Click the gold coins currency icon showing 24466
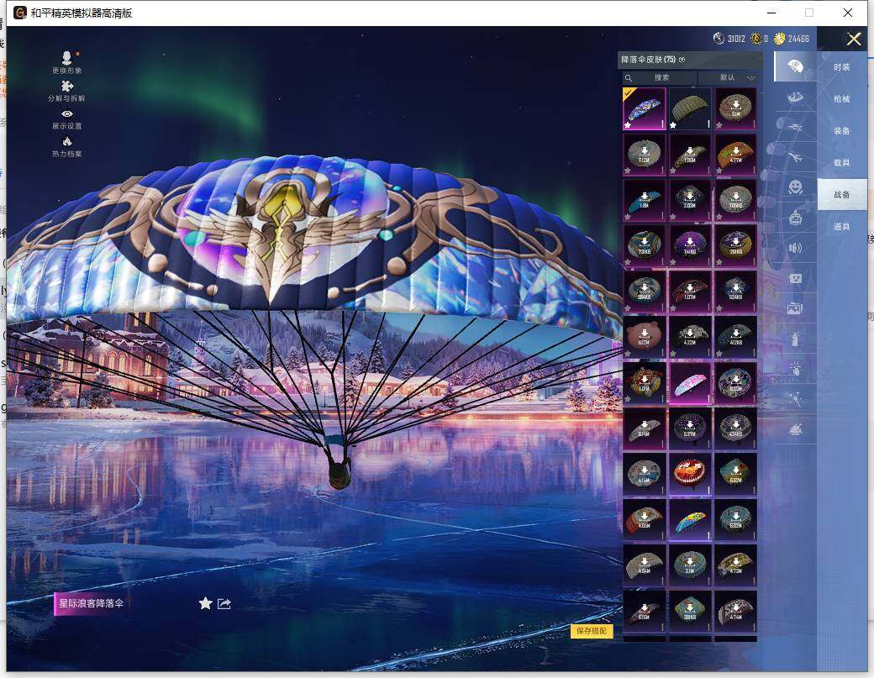 779,39
